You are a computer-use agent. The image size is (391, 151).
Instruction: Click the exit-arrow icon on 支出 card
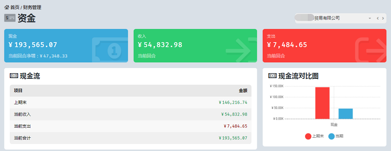371,50
